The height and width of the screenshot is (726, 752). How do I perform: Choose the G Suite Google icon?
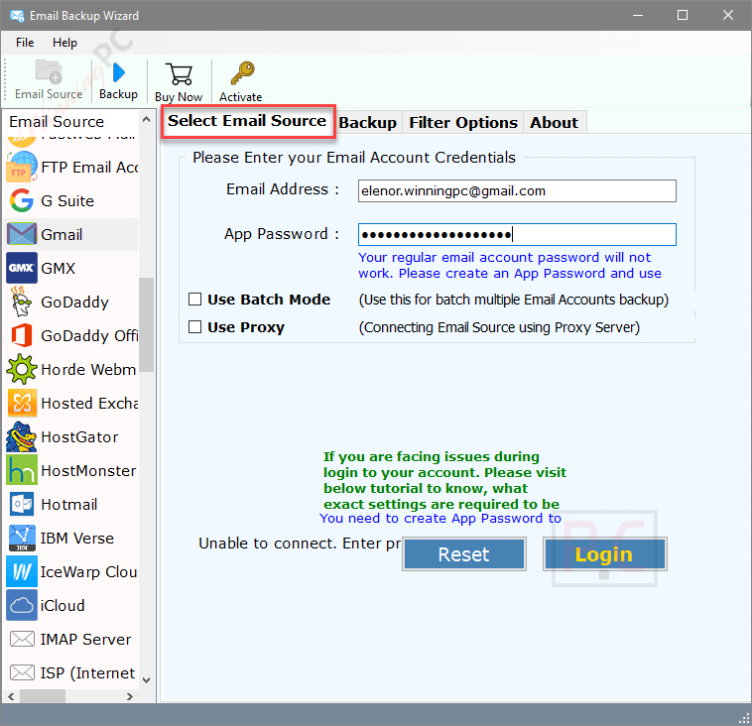click(22, 200)
